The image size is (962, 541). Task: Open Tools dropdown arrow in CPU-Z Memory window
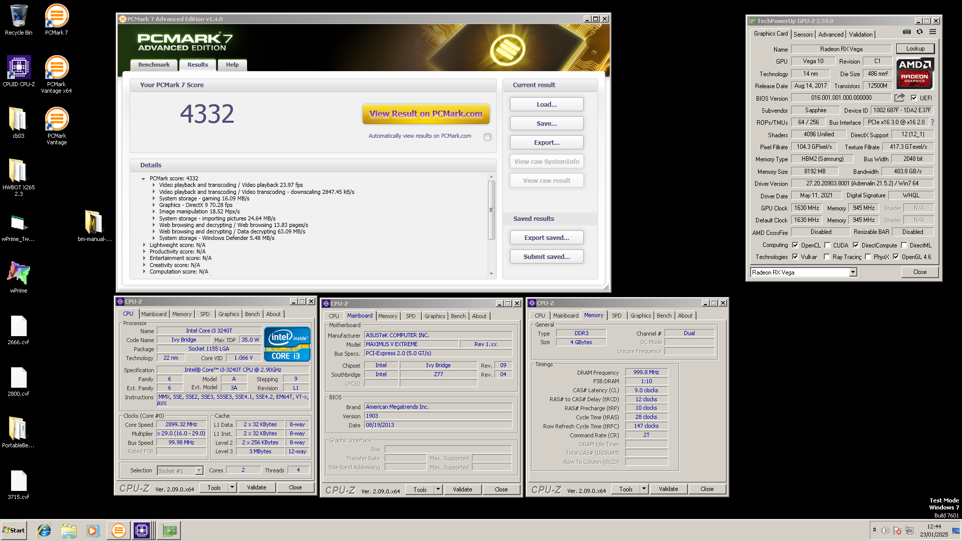644,489
